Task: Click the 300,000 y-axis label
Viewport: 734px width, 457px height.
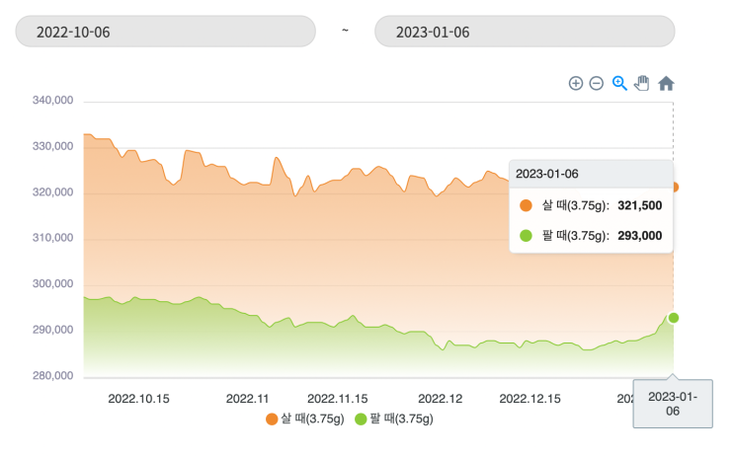Action: coord(53,284)
